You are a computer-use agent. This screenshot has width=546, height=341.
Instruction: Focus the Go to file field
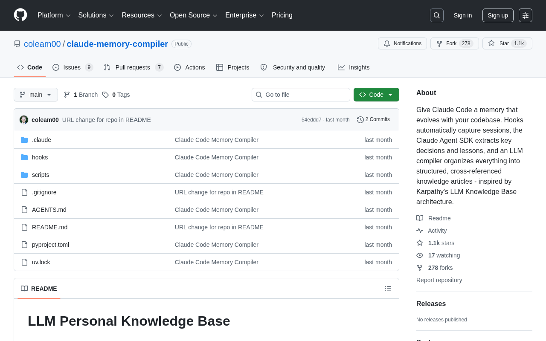point(301,95)
